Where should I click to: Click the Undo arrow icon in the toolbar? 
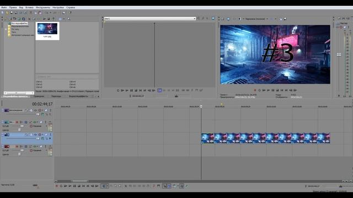pos(46,13)
